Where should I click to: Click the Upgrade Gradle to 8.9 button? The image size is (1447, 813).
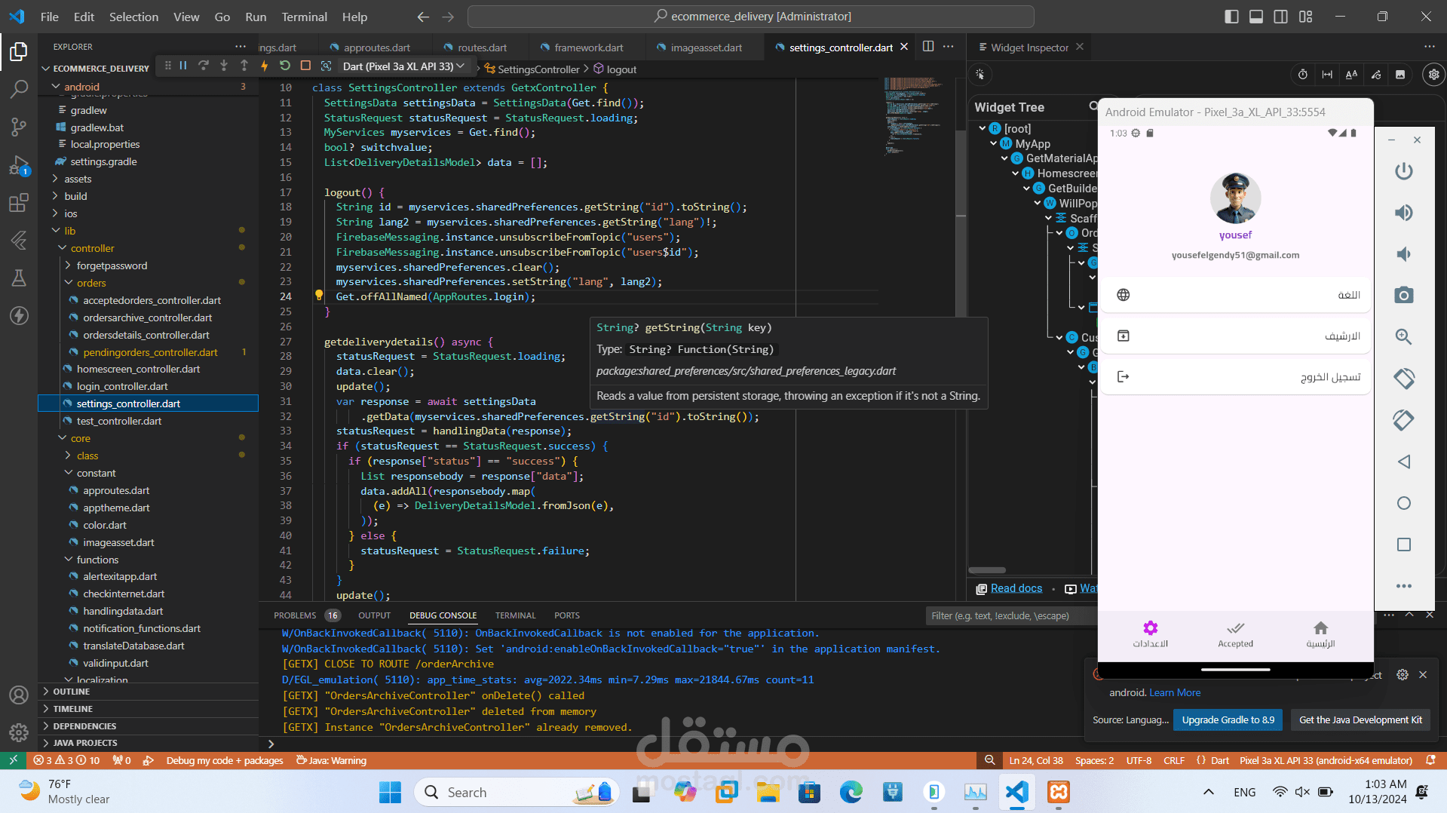(x=1228, y=719)
